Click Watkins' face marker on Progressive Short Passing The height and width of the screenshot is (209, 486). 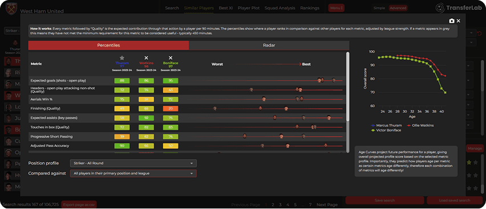[281, 136]
